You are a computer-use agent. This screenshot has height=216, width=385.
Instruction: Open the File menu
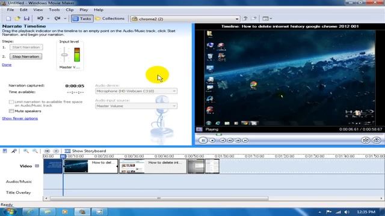pyautogui.click(x=10, y=10)
